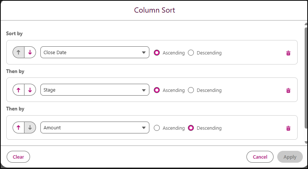Click disabled up arrow on Close Date row
The image size is (308, 169).
(x=19, y=53)
